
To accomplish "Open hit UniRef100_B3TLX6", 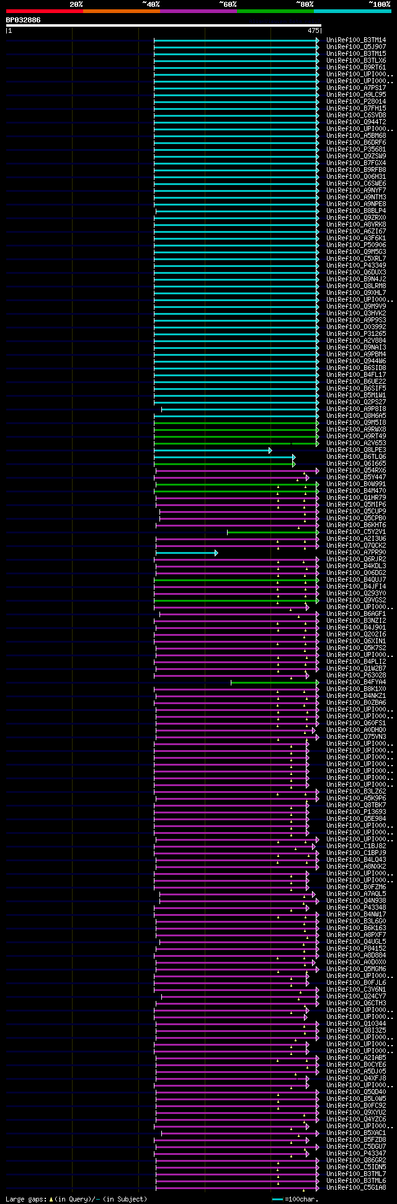I will (x=356, y=60).
